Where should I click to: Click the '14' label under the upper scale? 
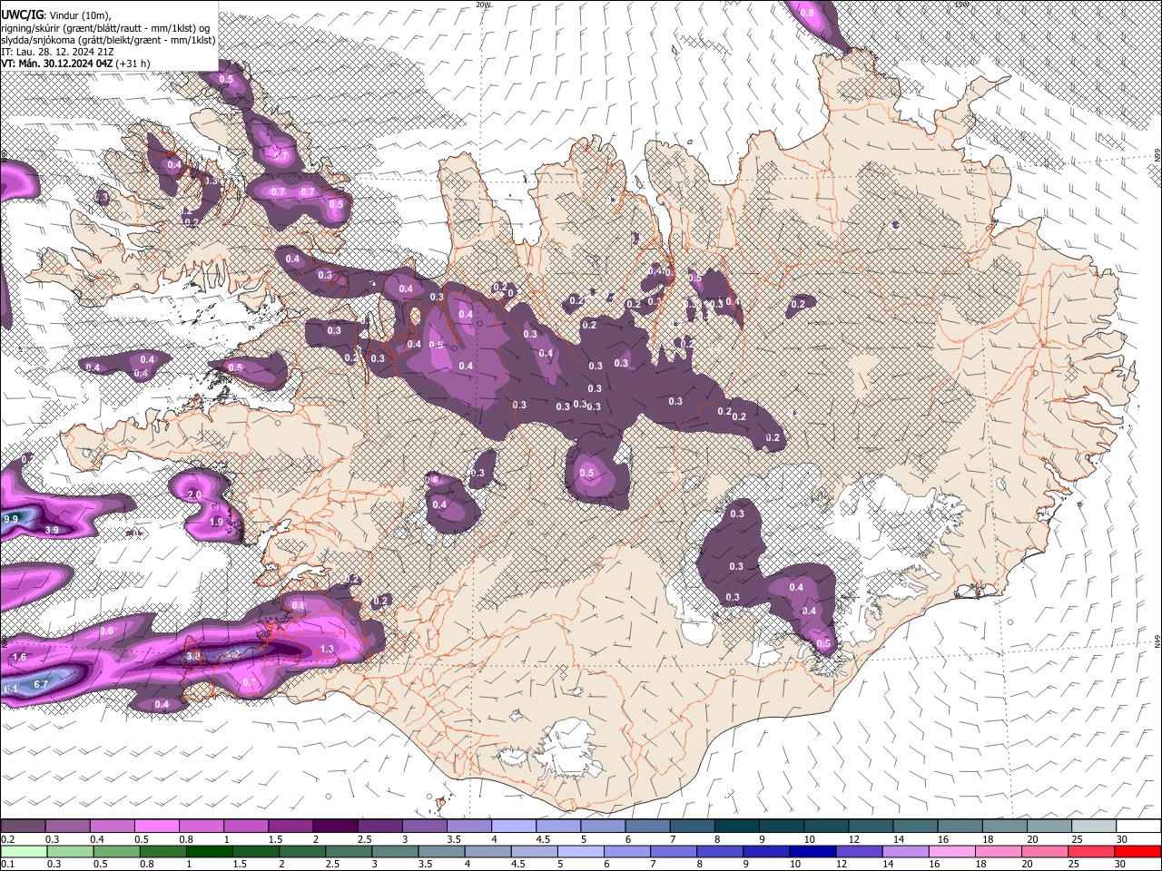point(898,839)
